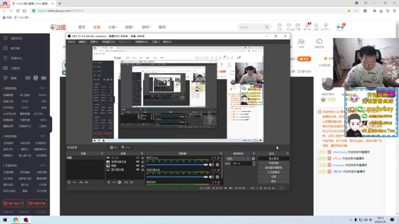Click the 停止推流 button in OBS Controls

(x=273, y=158)
